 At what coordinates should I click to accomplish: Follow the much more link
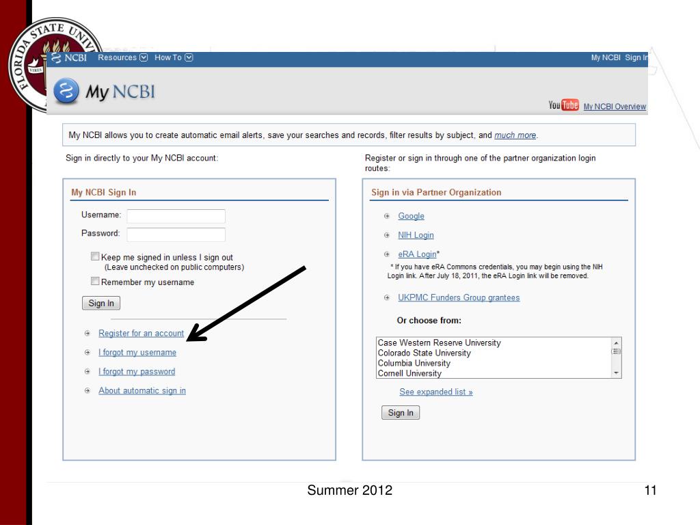point(515,135)
